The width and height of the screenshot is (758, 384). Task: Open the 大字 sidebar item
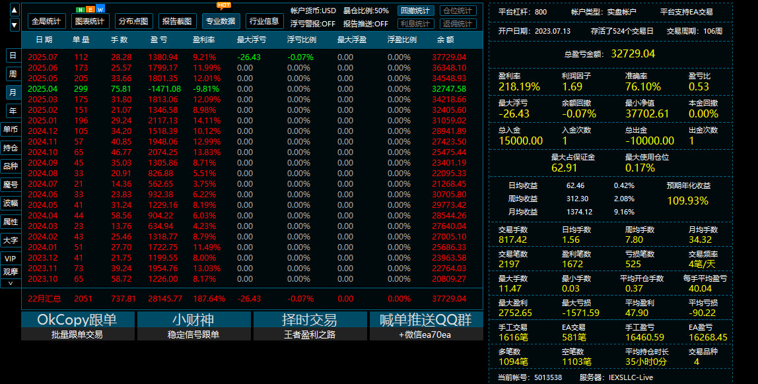11,240
